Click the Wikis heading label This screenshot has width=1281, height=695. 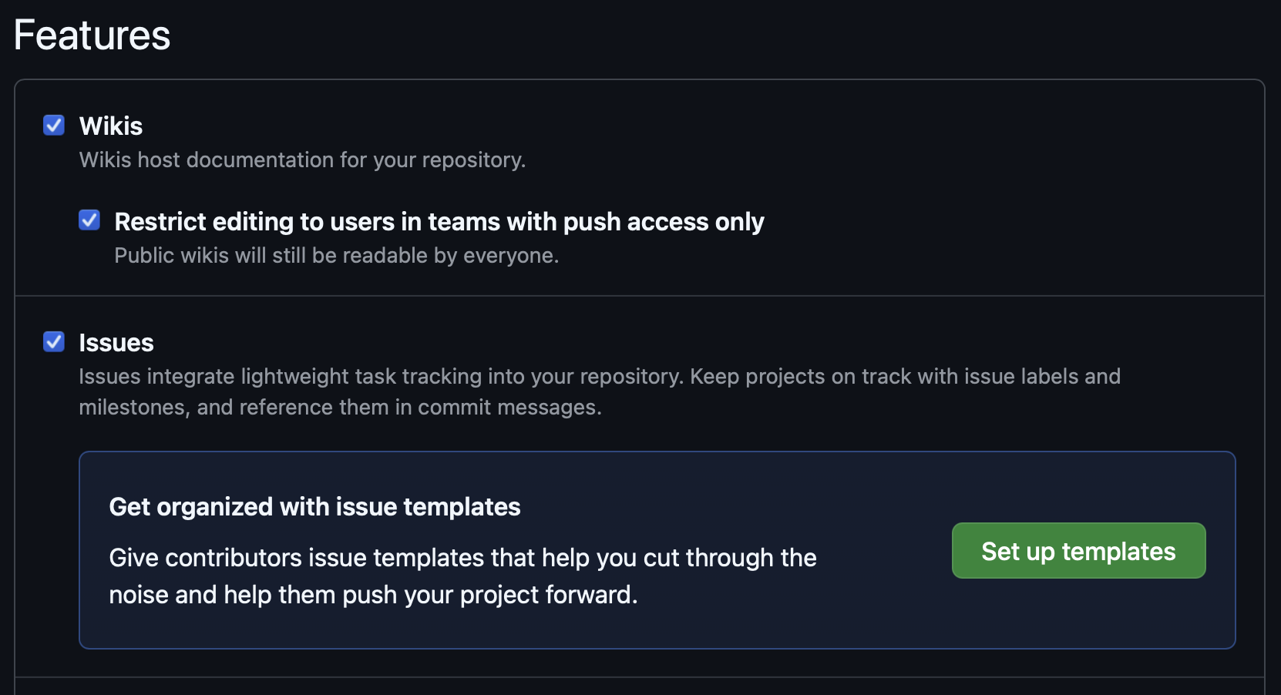pyautogui.click(x=110, y=126)
